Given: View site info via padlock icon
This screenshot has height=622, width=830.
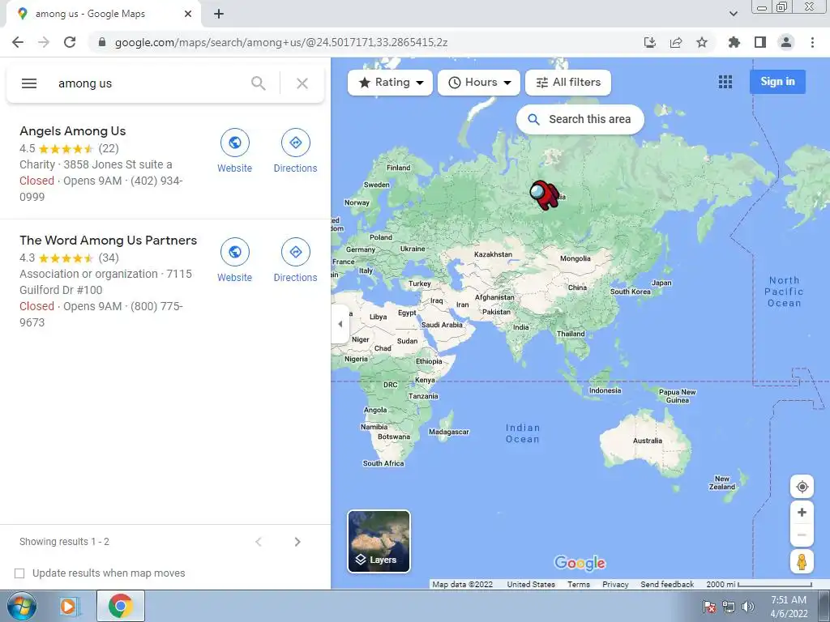Looking at the screenshot, I should click(x=102, y=42).
